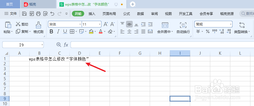
Task: Select column D header
Action: pyautogui.click(x=79, y=53)
